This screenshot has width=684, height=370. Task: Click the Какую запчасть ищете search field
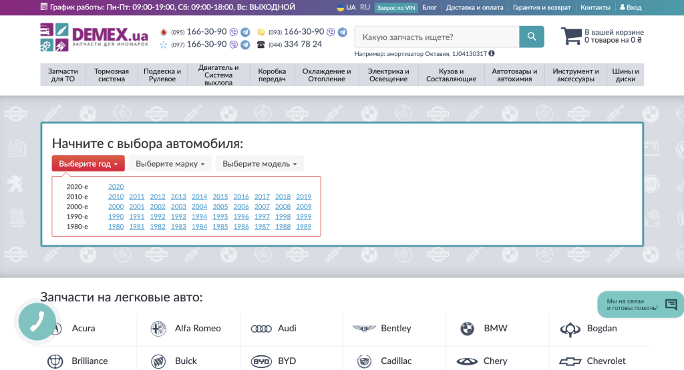[437, 37]
